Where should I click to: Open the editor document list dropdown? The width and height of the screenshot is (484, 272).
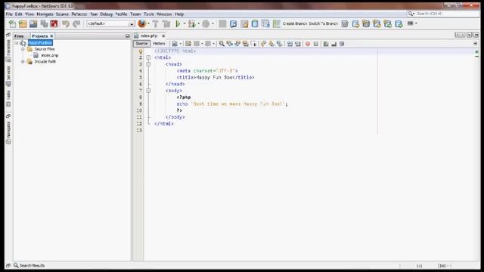pyautogui.click(x=470, y=35)
